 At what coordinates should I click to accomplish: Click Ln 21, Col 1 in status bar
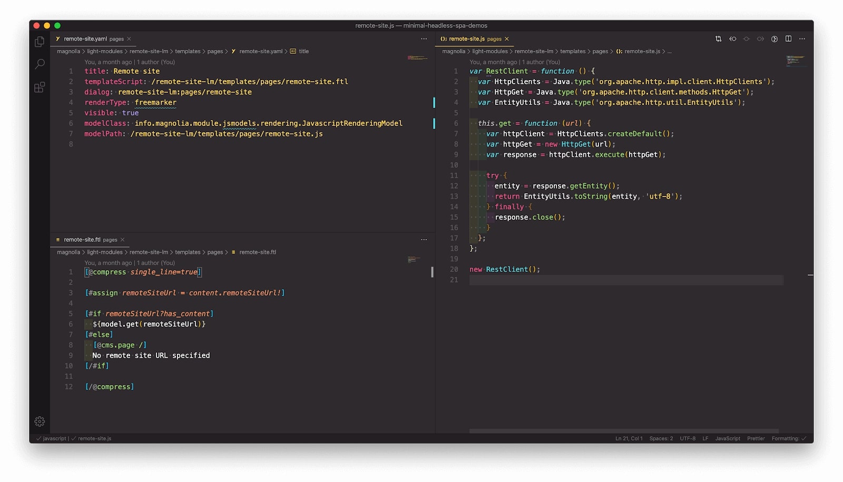click(x=629, y=438)
